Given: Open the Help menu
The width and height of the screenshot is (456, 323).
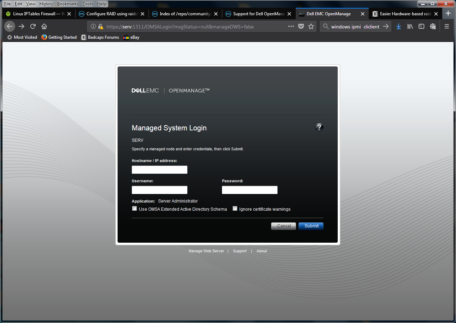Looking at the screenshot, I should [102, 4].
